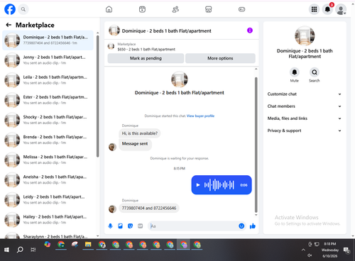Open the account profile menu
The image size is (355, 261).
coord(341,9)
